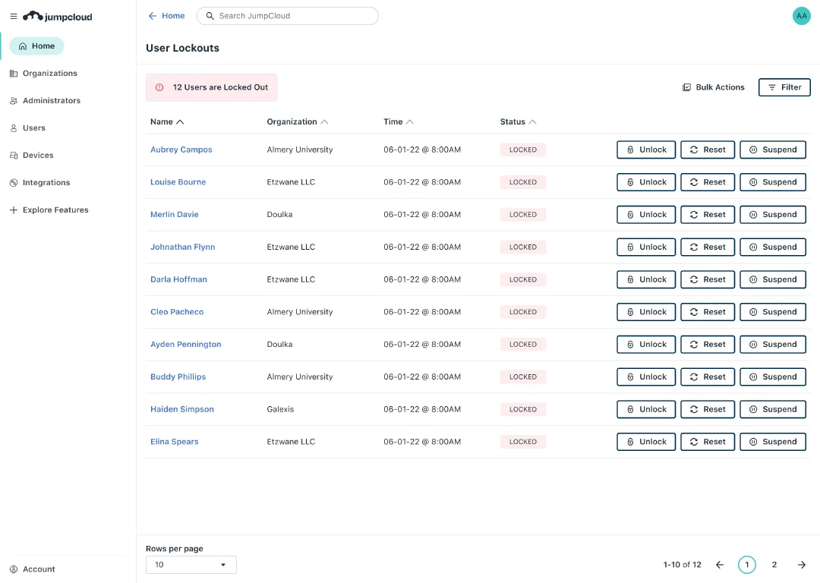Click the Bulk Actions checklist icon

pyautogui.click(x=686, y=87)
